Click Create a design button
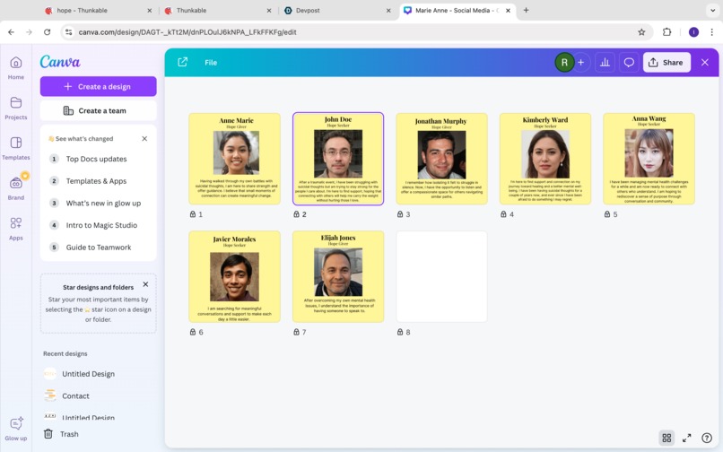 98,86
